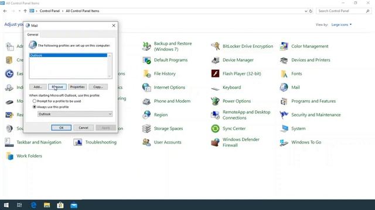
Task: Click the Remove profile button
Action: tap(57, 87)
